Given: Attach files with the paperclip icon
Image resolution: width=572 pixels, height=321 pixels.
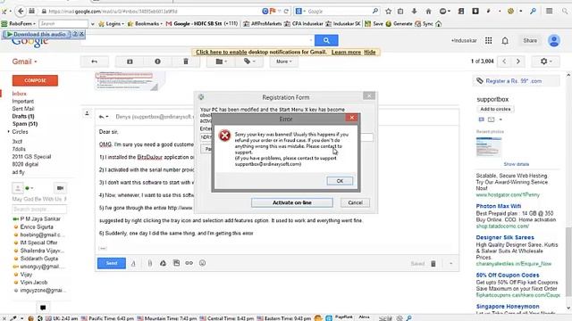Looking at the screenshot, I should (149, 263).
